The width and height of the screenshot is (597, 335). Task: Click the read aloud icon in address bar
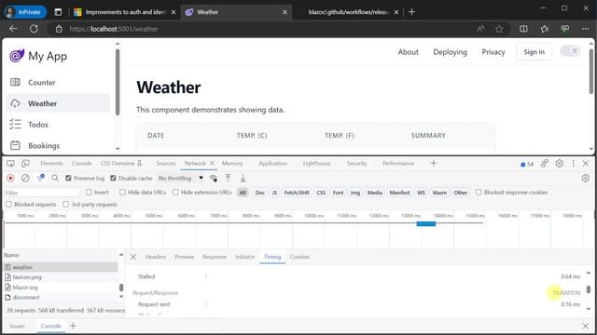coord(480,29)
